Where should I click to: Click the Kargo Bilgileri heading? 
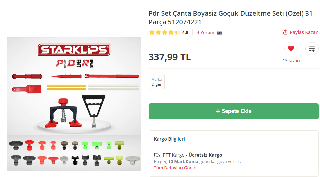tap(169, 139)
